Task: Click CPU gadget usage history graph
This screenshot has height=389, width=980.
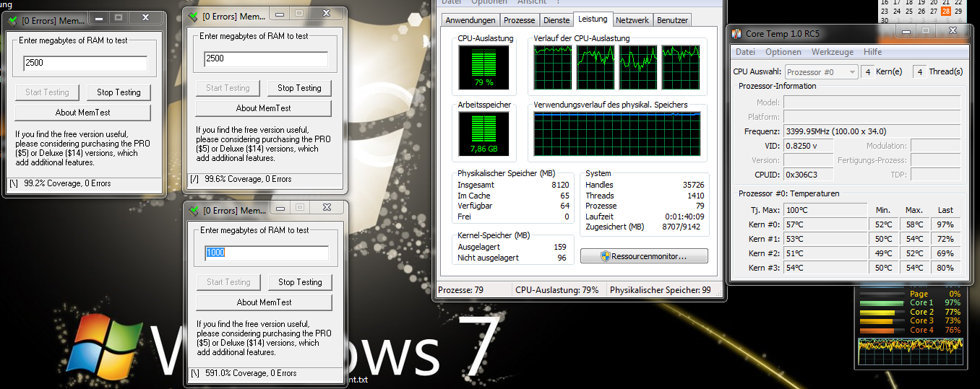Action: point(911,351)
